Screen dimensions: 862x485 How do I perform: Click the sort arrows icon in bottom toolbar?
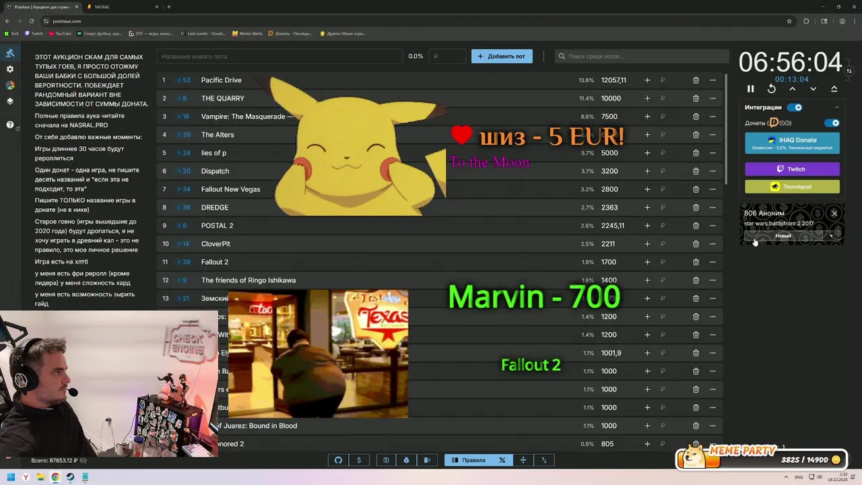[544, 460]
